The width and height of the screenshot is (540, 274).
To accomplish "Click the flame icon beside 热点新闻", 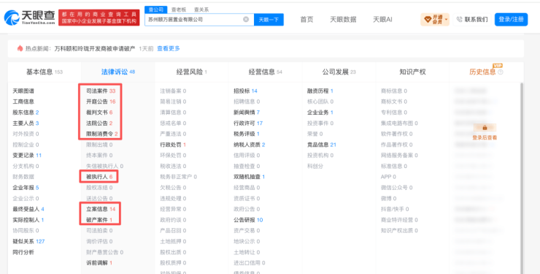I will (20, 48).
